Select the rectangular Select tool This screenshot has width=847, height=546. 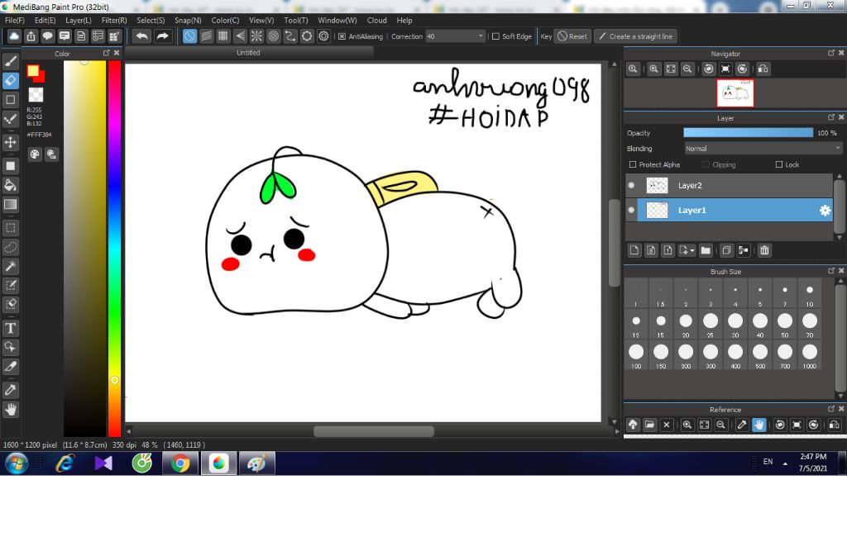coord(10,228)
